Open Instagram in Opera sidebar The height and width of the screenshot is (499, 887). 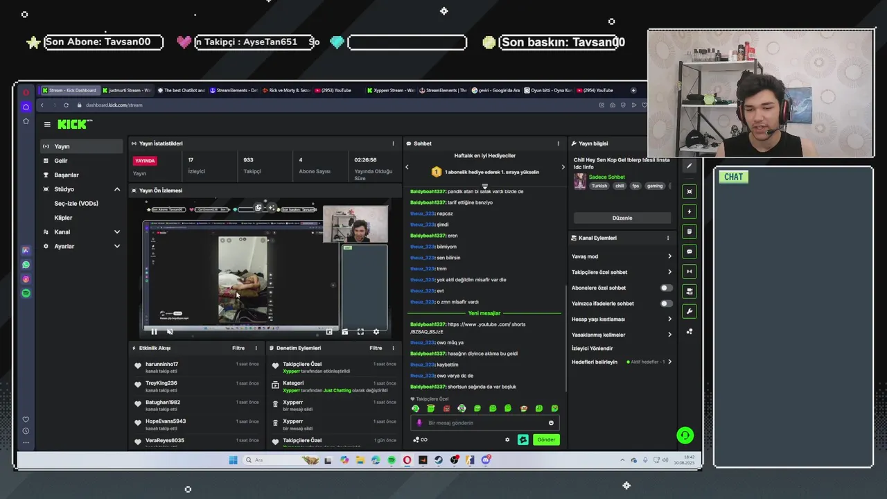[x=26, y=279]
